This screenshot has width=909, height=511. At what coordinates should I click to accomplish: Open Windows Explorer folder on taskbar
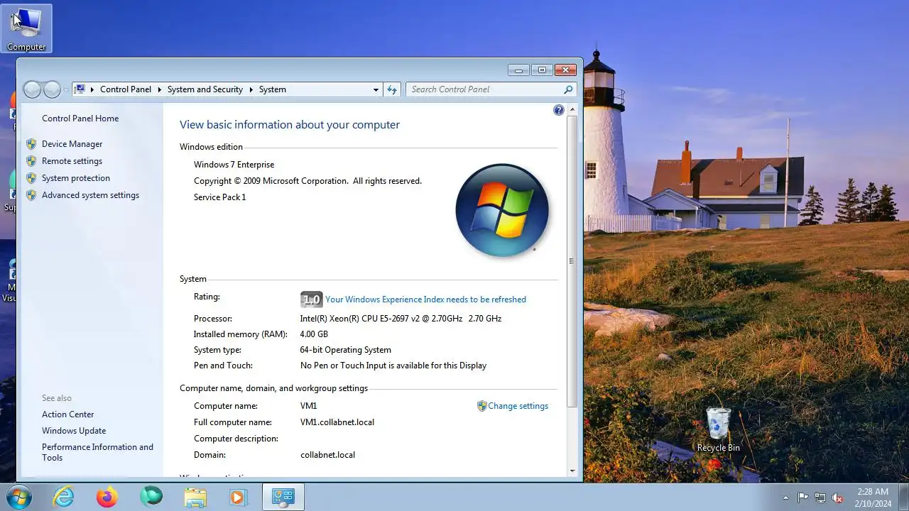195,497
